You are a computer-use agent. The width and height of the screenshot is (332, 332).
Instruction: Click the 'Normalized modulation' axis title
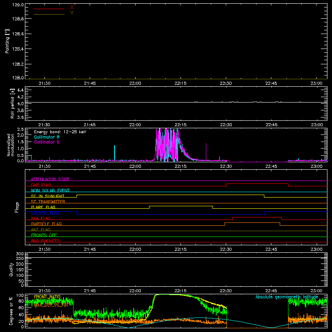click(x=10, y=145)
